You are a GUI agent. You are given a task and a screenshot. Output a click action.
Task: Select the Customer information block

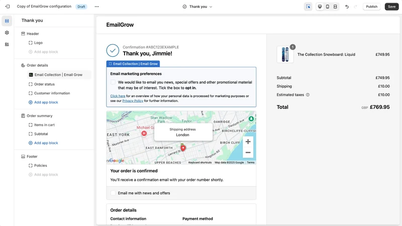tap(52, 93)
